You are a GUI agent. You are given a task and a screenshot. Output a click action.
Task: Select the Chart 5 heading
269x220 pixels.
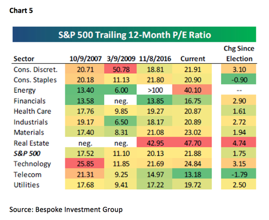point(21,11)
